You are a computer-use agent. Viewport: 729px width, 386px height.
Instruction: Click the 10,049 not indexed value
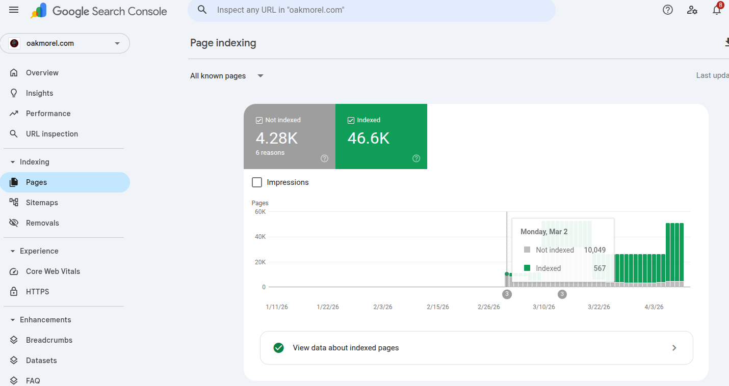click(x=595, y=250)
